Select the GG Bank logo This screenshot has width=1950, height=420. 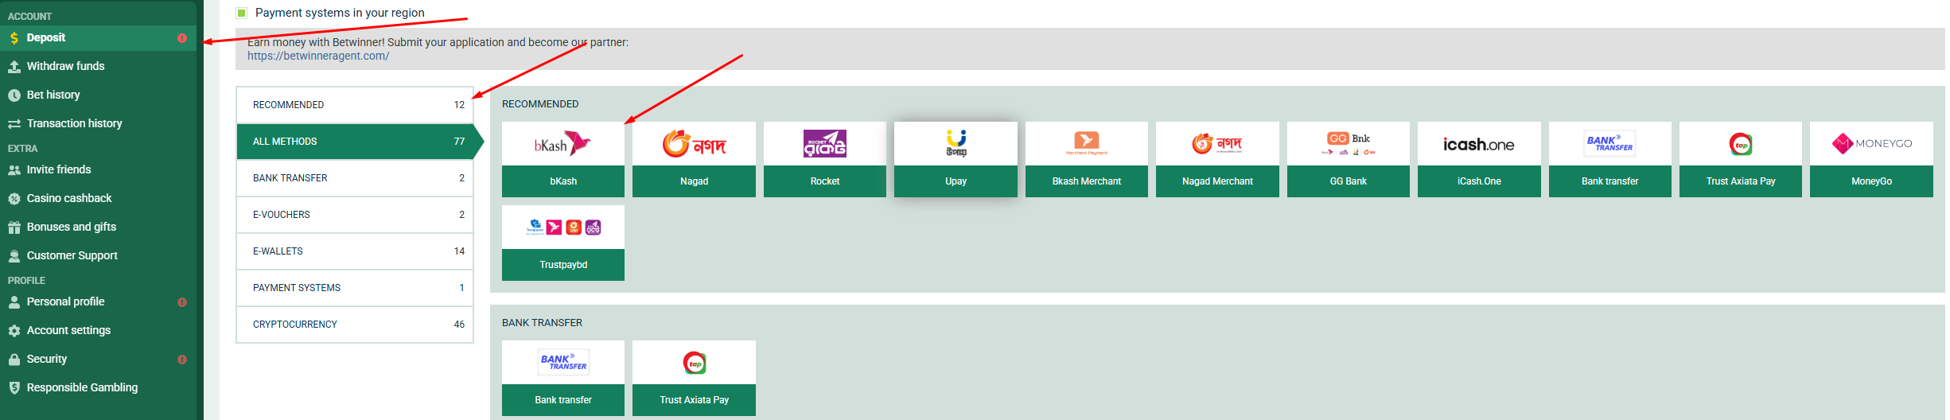tap(1349, 144)
